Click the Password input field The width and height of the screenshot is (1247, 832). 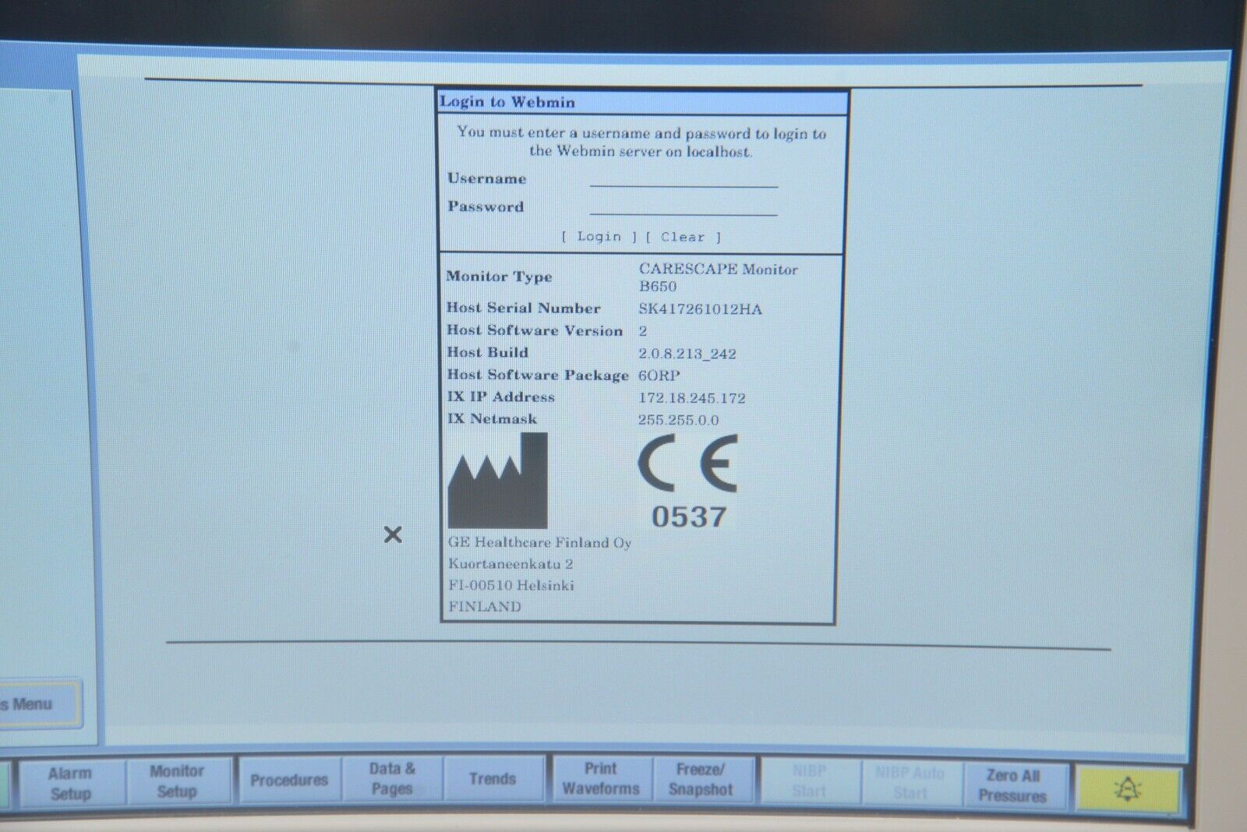[x=684, y=207]
